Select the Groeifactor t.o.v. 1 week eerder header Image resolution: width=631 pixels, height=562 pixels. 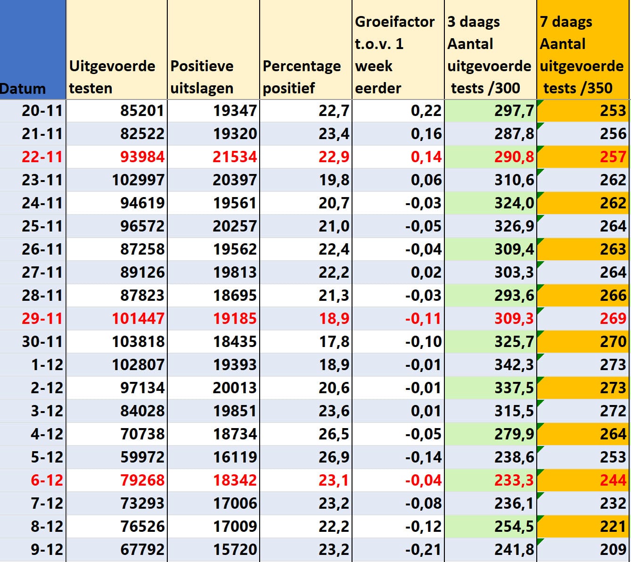point(398,50)
